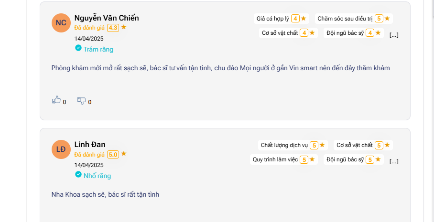Click reviewer name Linh Đan

(90, 145)
